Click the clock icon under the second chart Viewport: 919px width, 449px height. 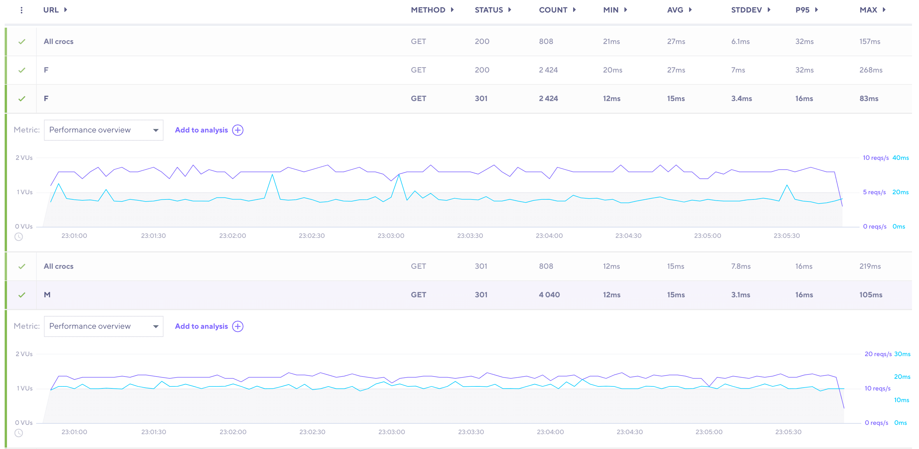(x=19, y=433)
